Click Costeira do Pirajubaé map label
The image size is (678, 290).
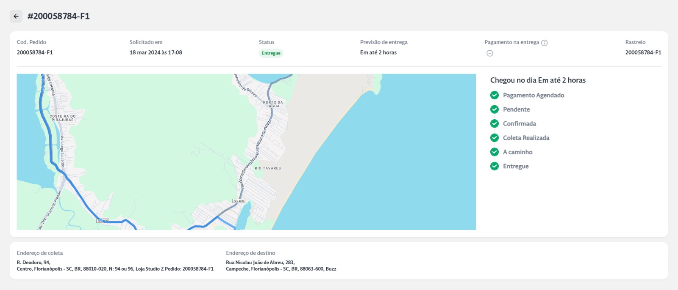point(63,118)
